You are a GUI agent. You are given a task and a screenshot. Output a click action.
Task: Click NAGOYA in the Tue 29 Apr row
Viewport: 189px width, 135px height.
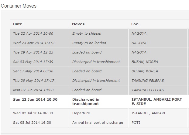coord(139,52)
